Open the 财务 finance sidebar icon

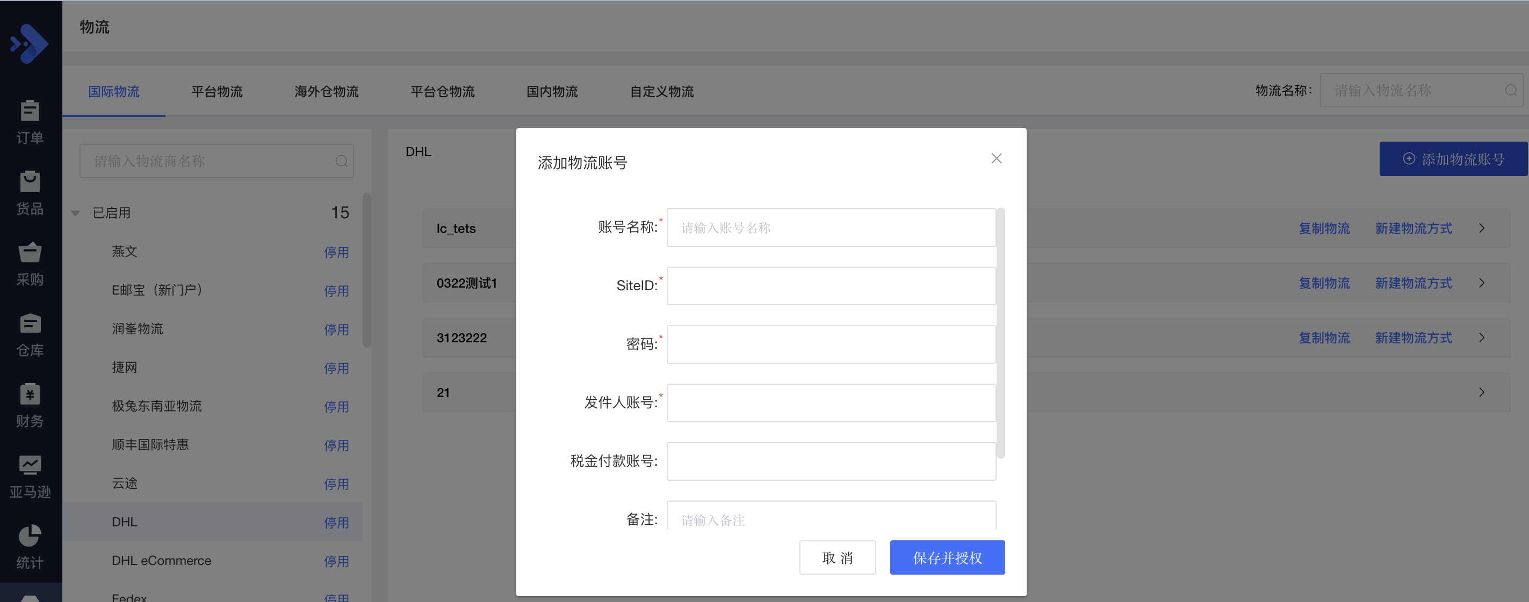[x=30, y=406]
